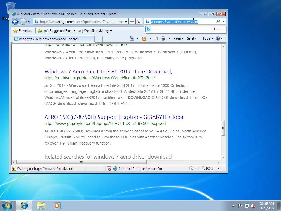This screenshot has width=281, height=211.
Task: Open the Help question mark menu
Action: [x=219, y=38]
